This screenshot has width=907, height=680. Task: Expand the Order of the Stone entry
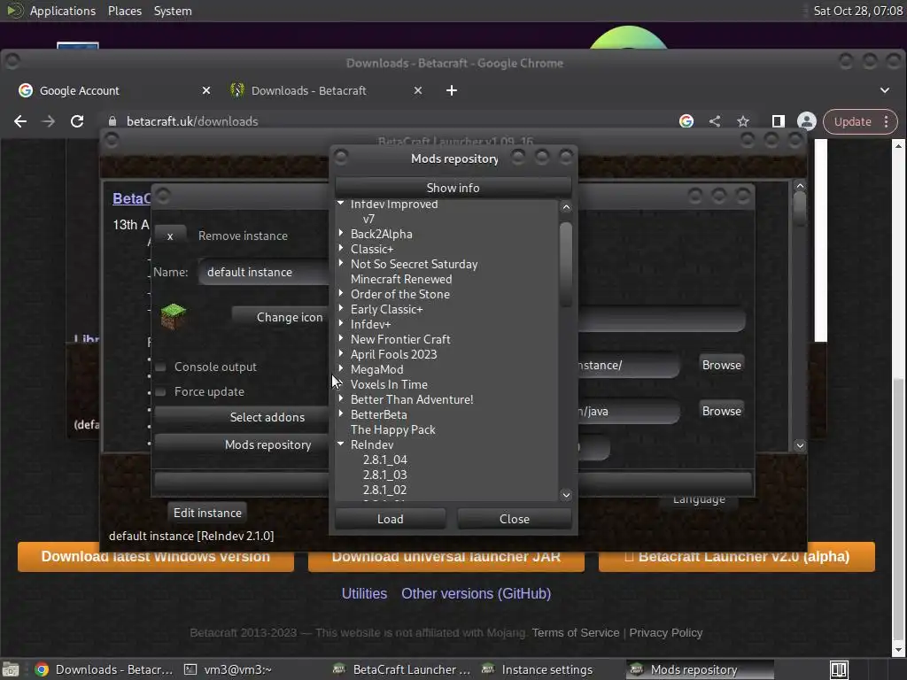[341, 293]
